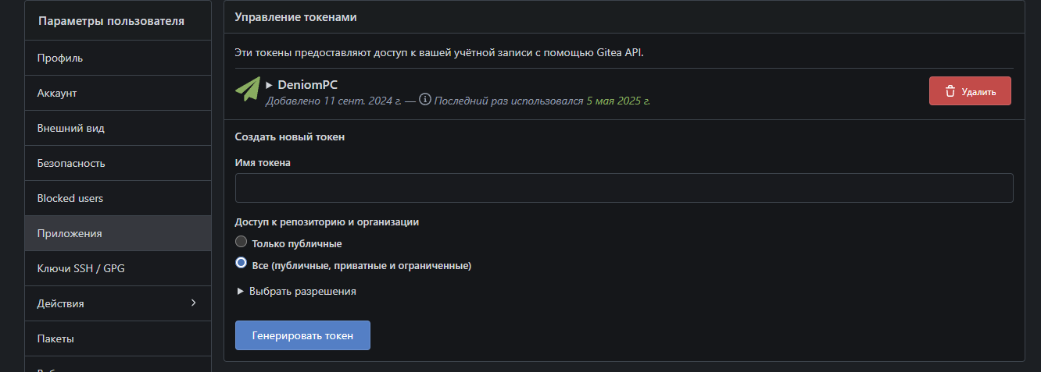Expand the "Действия" sidebar submenu
Viewport: 1041px width, 372px height.
(117, 303)
